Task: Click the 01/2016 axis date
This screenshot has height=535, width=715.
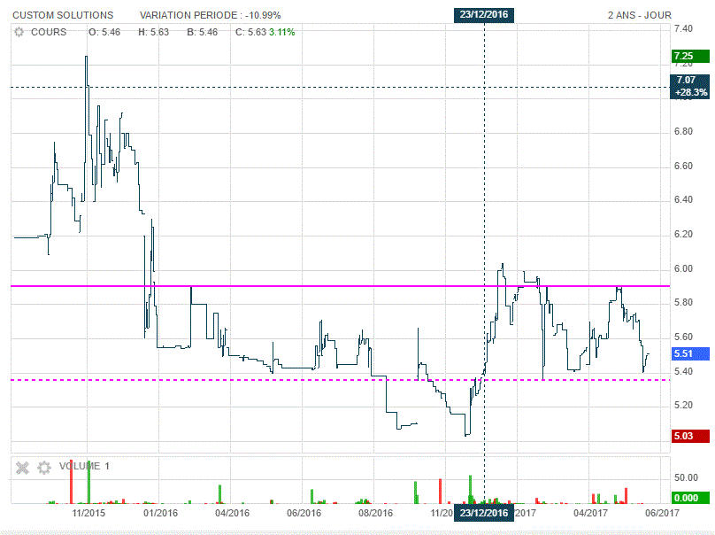Action: tap(160, 513)
